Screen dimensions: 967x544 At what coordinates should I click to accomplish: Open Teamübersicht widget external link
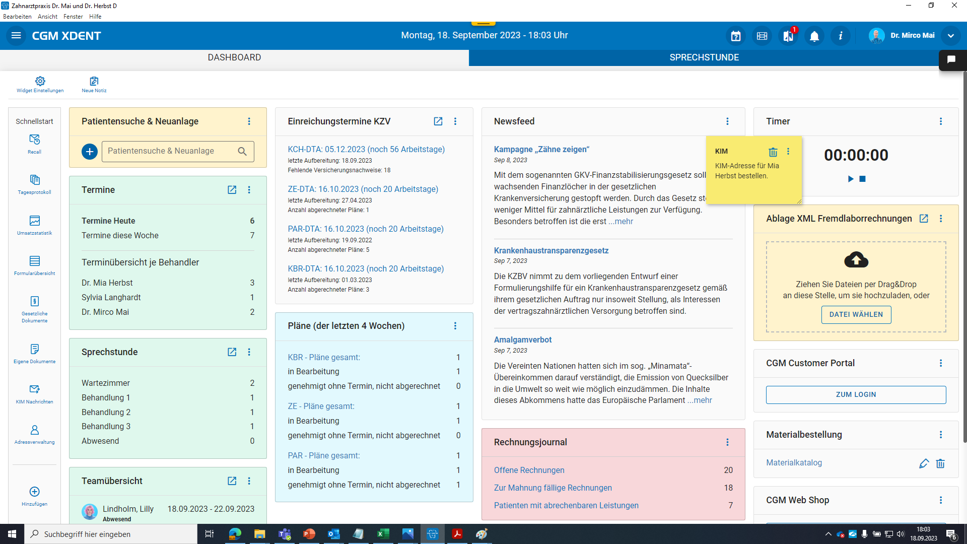coord(232,481)
